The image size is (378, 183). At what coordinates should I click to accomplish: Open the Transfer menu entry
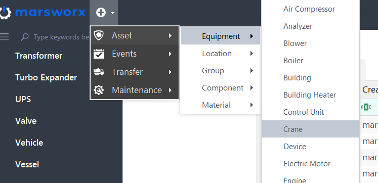click(135, 72)
